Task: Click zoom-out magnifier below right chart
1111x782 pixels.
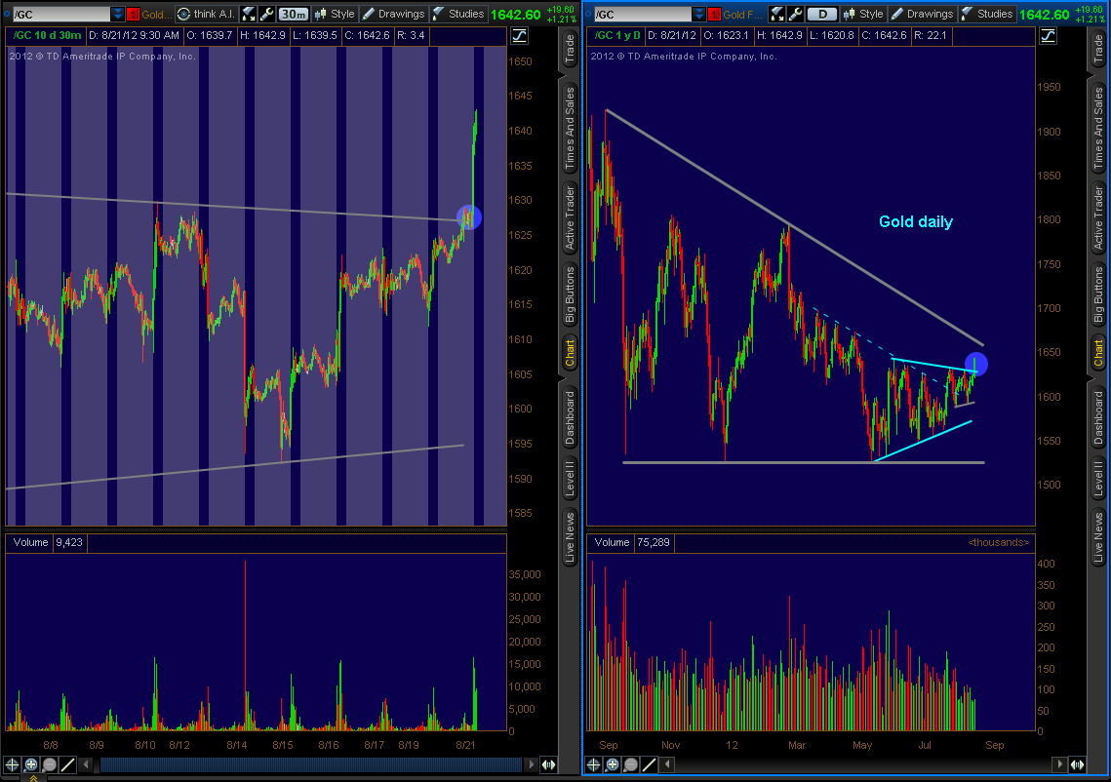Action: pos(630,765)
